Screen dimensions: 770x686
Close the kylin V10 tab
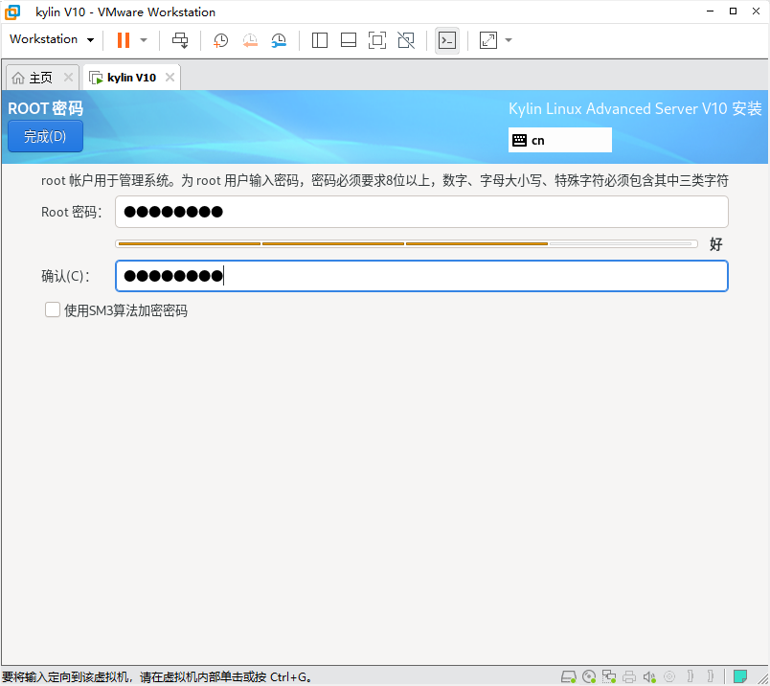tap(170, 78)
